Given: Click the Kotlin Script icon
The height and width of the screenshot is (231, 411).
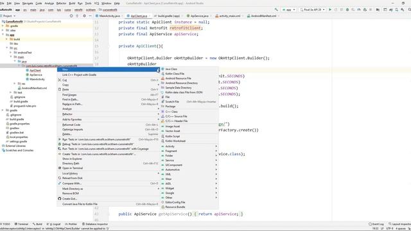Looking at the screenshot, I should 162,136.
